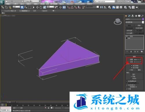Click the Mirror tool
The image size is (145, 112).
(x=101, y=7)
